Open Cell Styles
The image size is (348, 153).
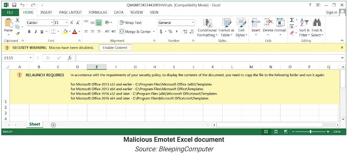coord(241,28)
